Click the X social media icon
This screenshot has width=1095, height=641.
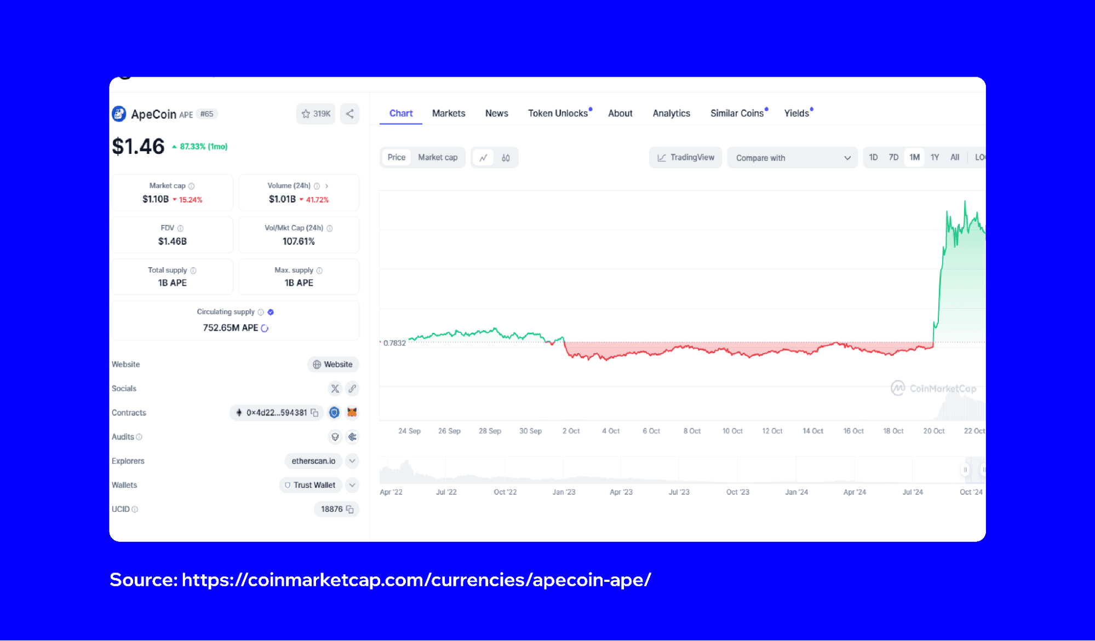tap(335, 388)
